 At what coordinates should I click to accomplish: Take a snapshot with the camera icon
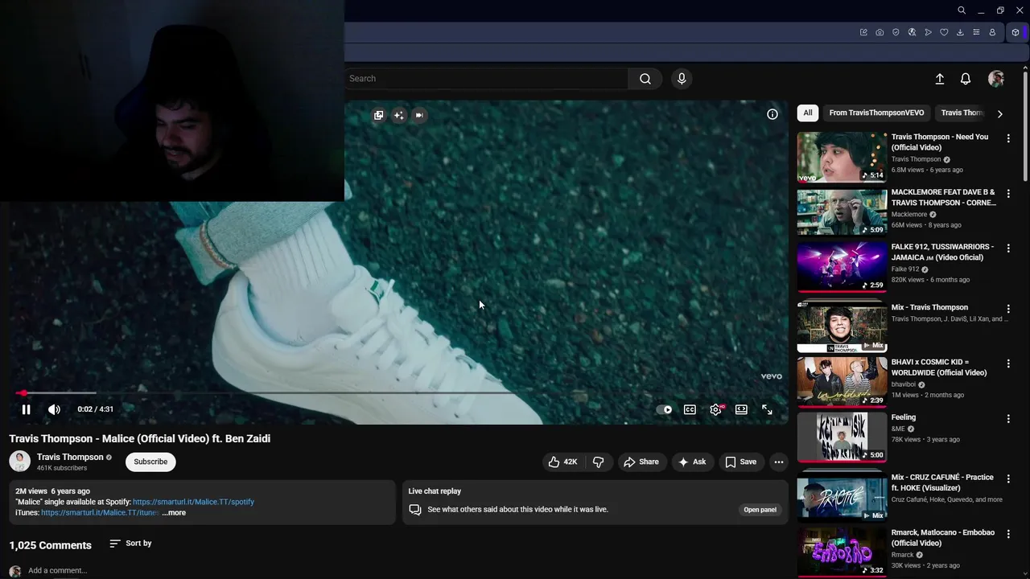coord(880,32)
